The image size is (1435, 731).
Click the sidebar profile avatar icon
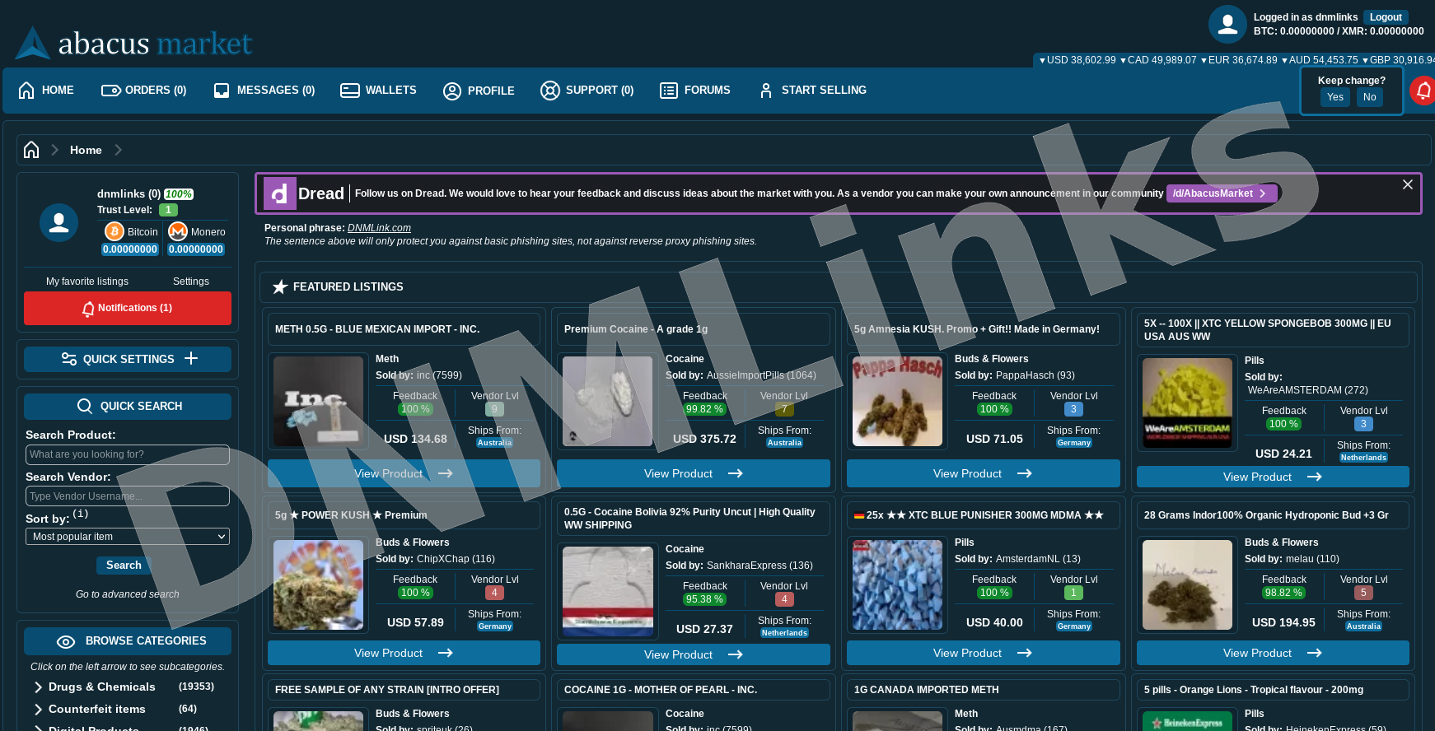tap(59, 223)
